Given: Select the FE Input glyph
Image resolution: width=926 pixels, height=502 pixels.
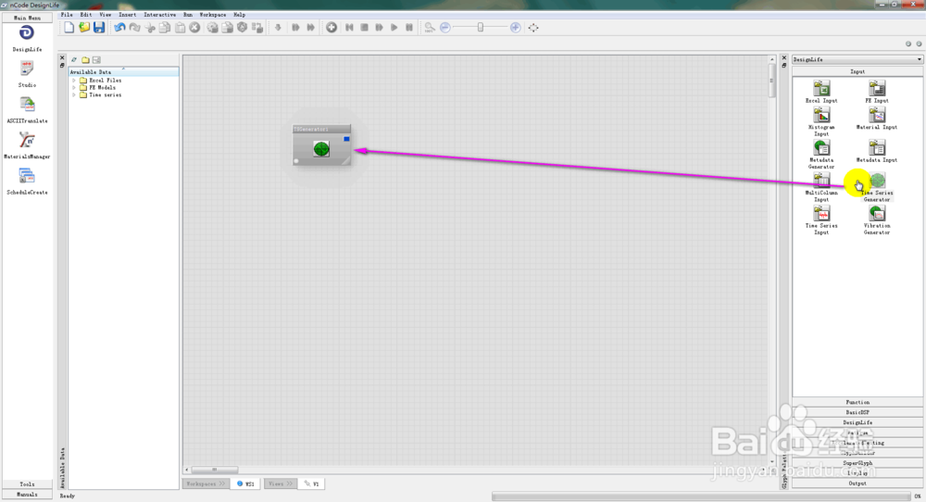Looking at the screenshot, I should [877, 92].
